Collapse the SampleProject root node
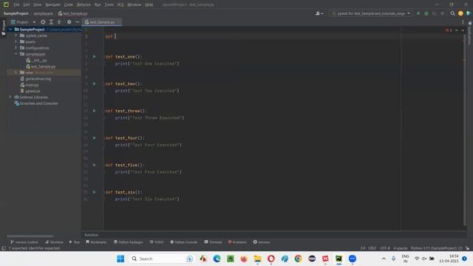Viewport: 473px width, 266px height. point(10,30)
